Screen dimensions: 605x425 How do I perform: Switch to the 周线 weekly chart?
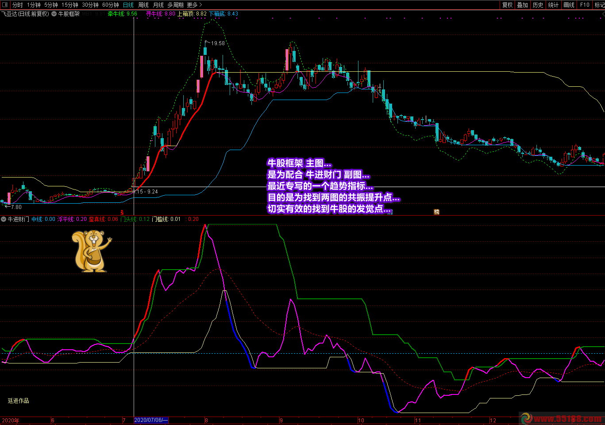(x=143, y=5)
